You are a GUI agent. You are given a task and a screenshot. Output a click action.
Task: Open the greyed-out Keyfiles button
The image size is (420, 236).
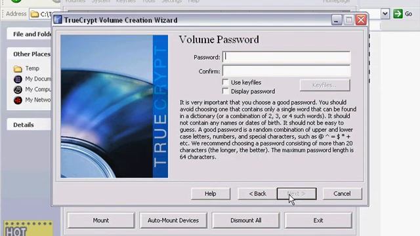click(325, 85)
